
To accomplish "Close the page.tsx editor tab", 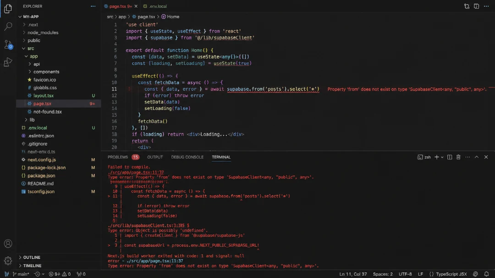I will (x=136, y=6).
